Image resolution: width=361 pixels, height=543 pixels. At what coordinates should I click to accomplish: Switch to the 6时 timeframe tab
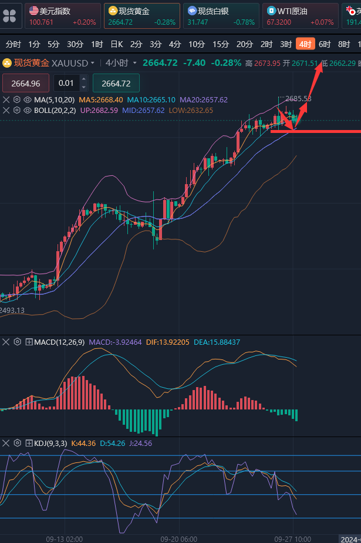325,44
